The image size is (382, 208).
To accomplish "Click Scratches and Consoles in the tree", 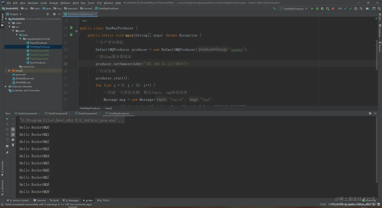I will (x=26, y=91).
